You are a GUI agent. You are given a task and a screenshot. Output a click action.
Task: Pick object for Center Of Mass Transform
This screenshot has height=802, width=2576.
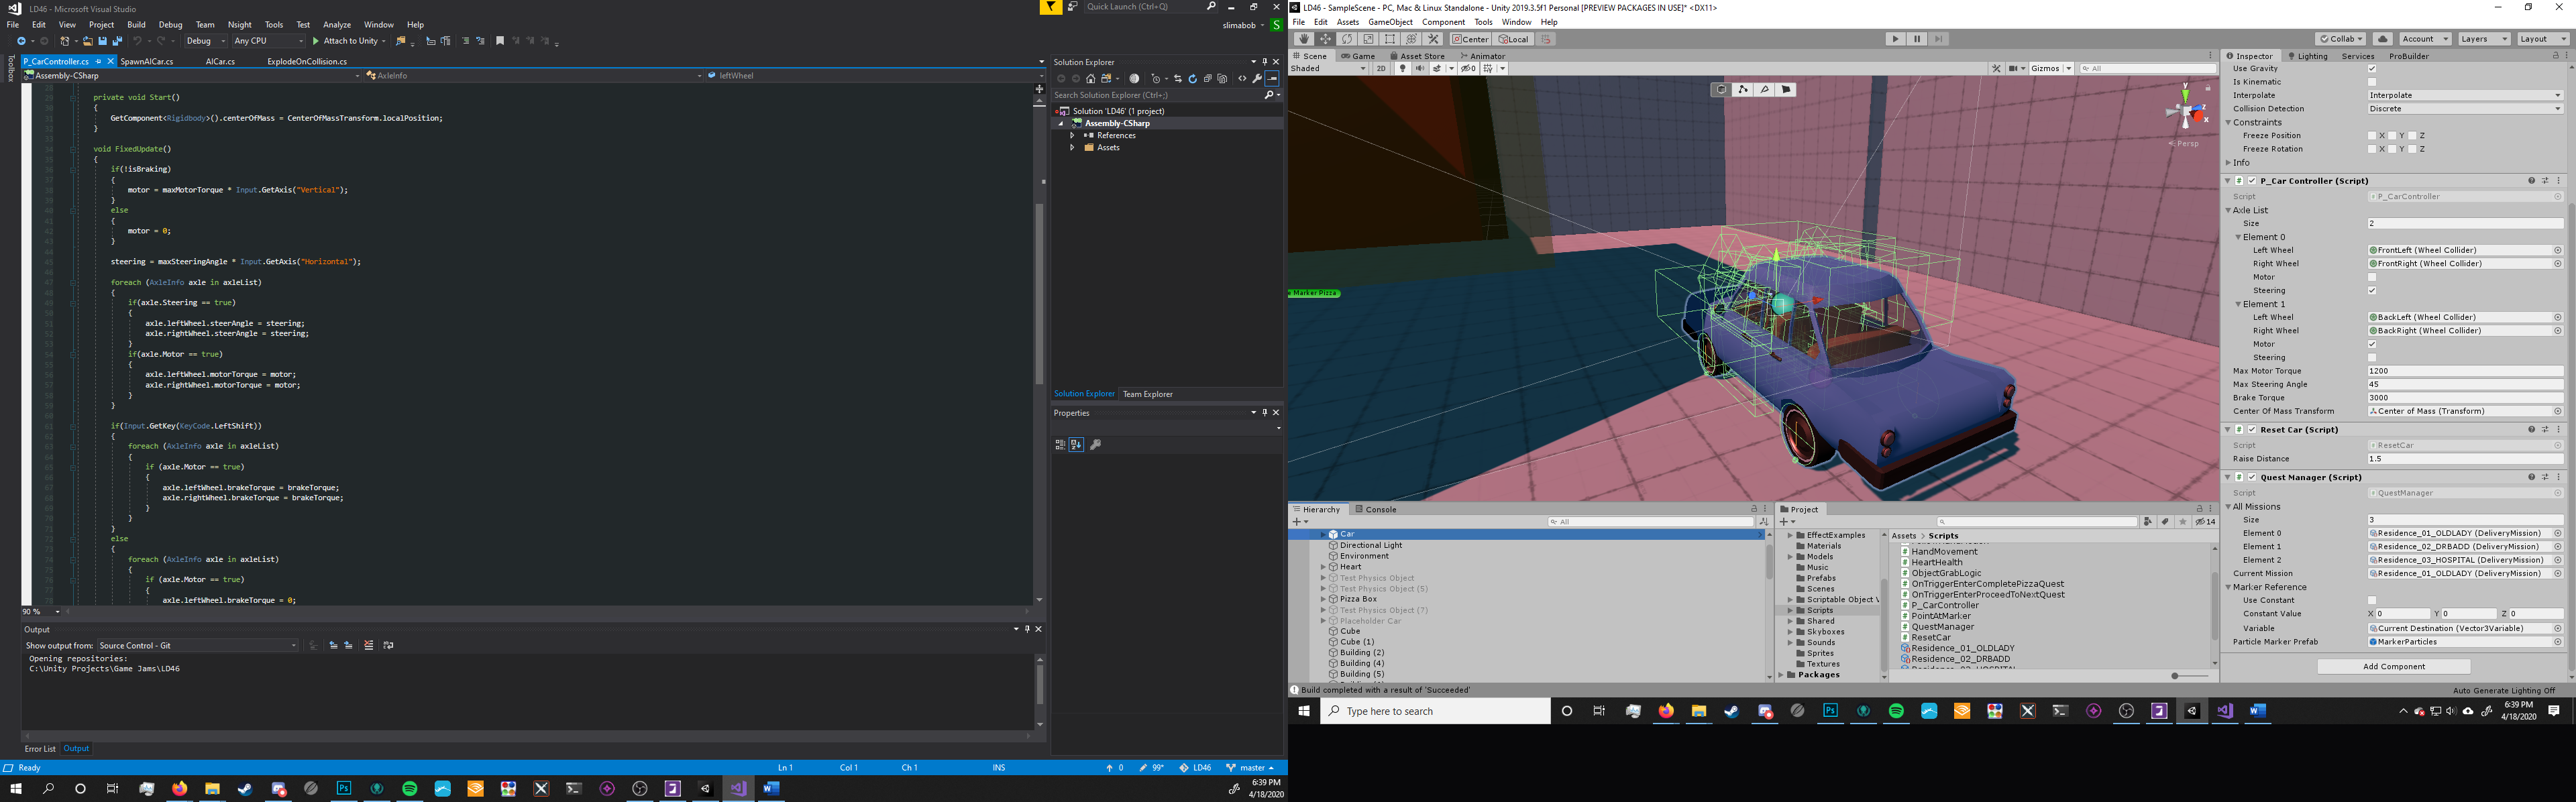point(2558,411)
